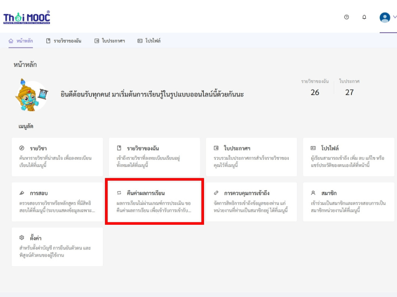The width and height of the screenshot is (397, 297).
Task: Open the รายวิชา shortcut card with compass icon
Action: click(57, 157)
